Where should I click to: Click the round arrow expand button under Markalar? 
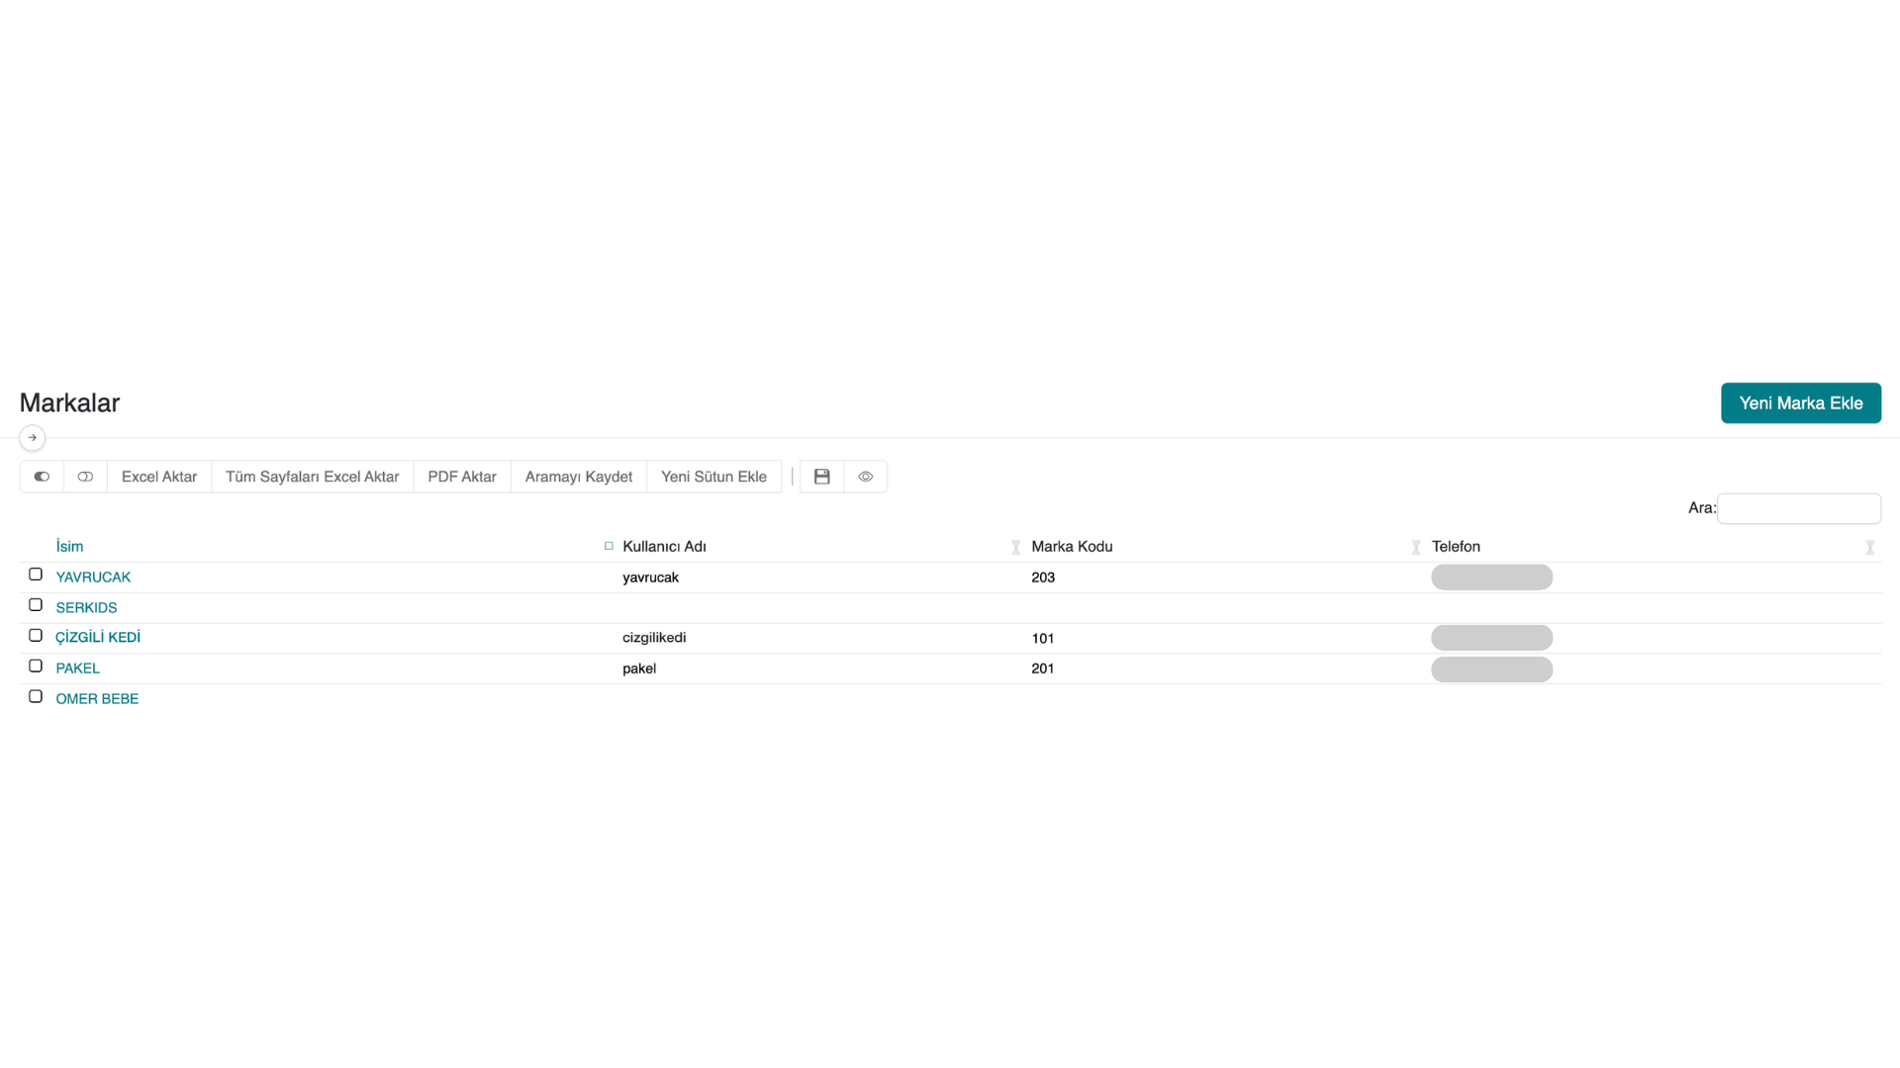click(33, 437)
